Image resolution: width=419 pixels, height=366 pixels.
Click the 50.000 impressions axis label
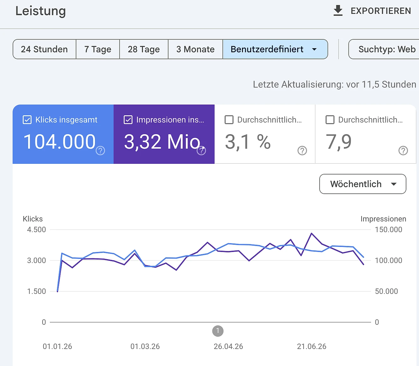387,291
